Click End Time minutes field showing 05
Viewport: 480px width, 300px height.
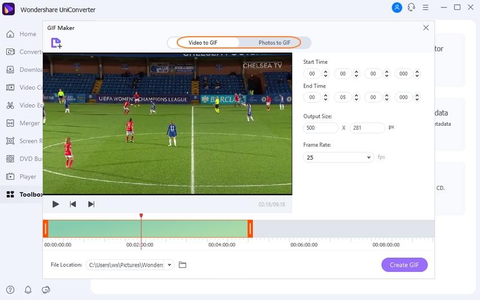pos(343,97)
